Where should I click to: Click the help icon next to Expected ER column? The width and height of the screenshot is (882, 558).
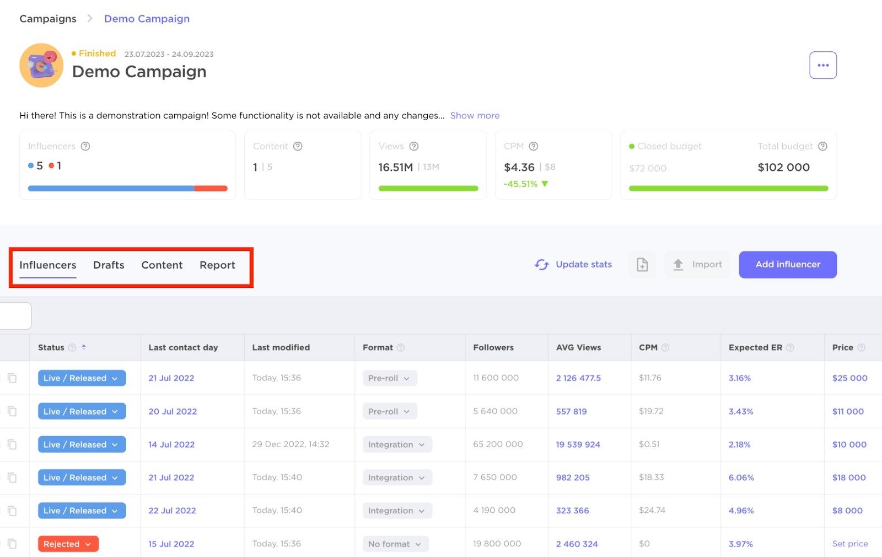pyautogui.click(x=790, y=347)
